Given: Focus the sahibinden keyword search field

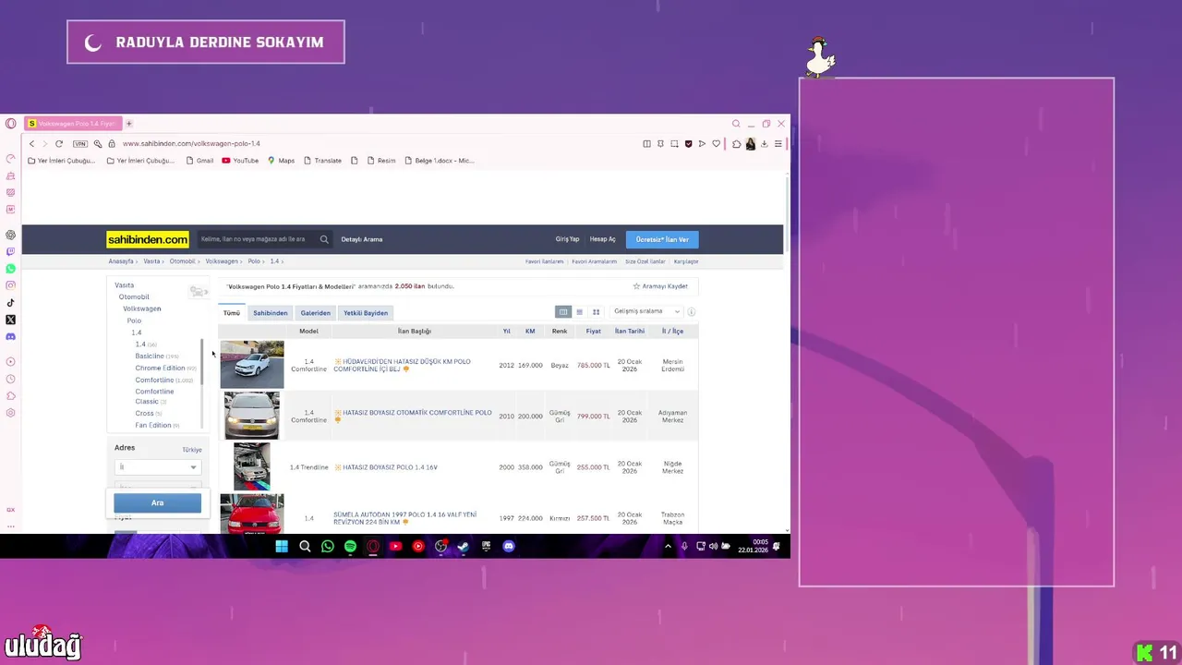Looking at the screenshot, I should 257,239.
